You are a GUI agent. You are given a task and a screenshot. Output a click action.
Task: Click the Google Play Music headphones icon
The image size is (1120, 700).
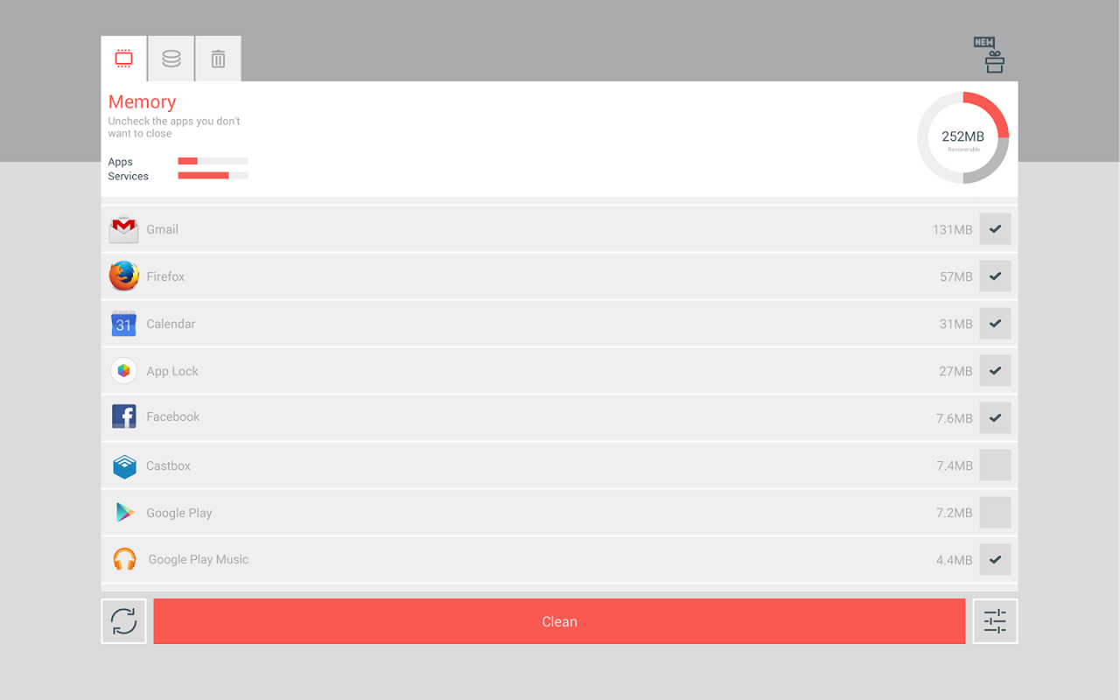[x=124, y=559]
